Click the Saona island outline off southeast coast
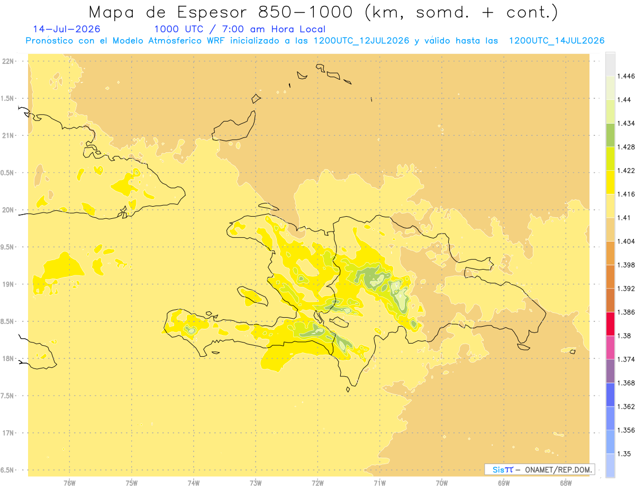This screenshot has width=635, height=490. click(x=524, y=347)
